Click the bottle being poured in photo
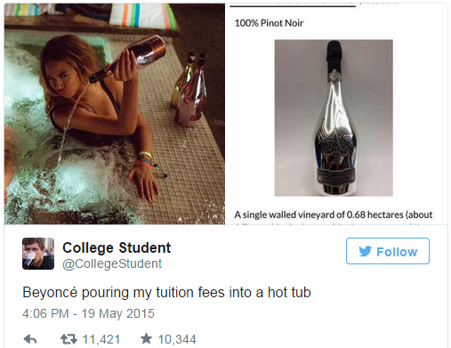Screen dimensions: 451x348 pos(127,58)
